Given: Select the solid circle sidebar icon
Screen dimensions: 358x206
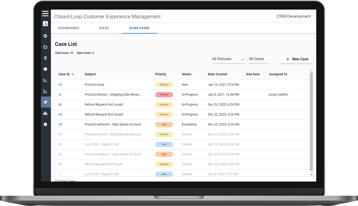Looking at the screenshot, I should point(45,69).
